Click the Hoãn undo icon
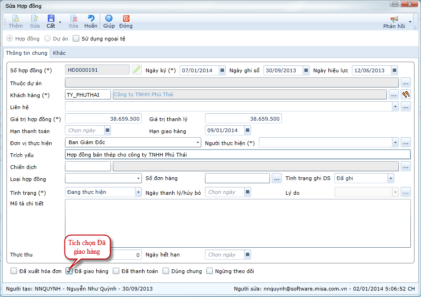 (x=91, y=19)
